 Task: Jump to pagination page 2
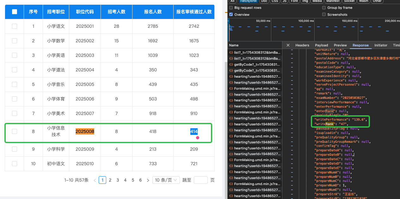pyautogui.click(x=110, y=180)
